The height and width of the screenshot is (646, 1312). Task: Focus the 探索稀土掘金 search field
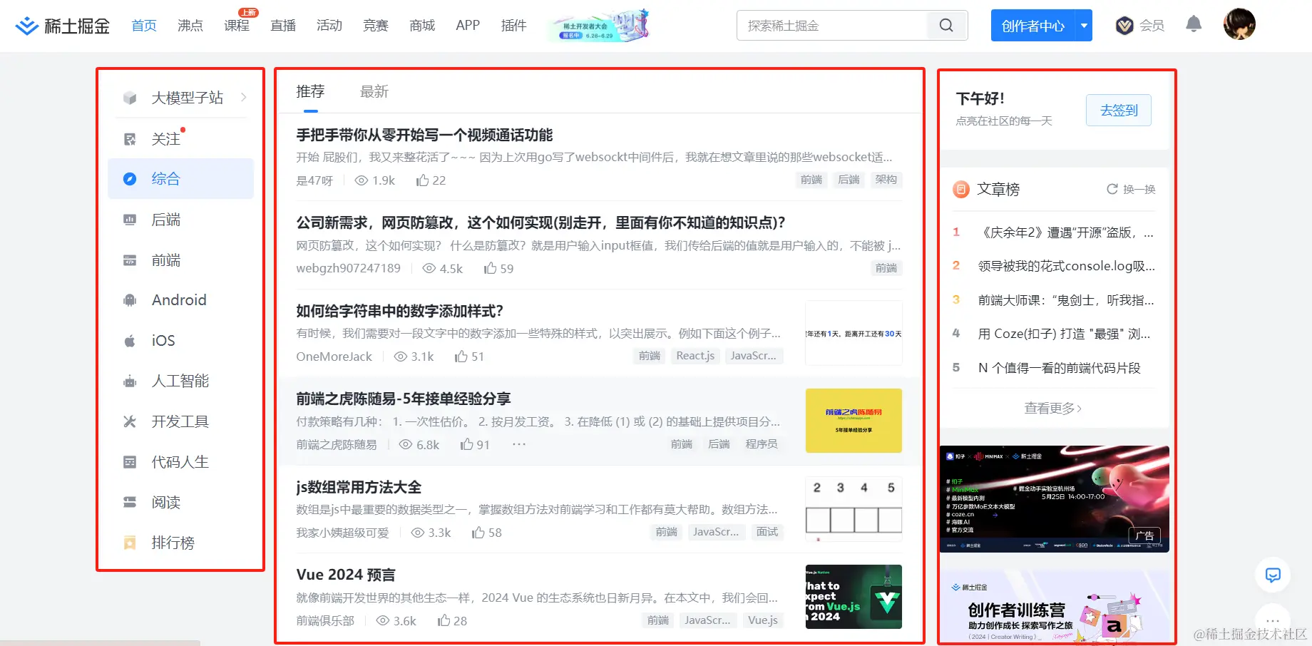point(832,26)
